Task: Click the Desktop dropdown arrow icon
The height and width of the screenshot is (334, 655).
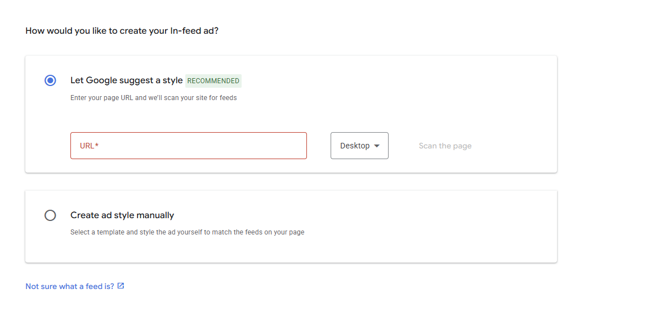Action: pos(377,146)
